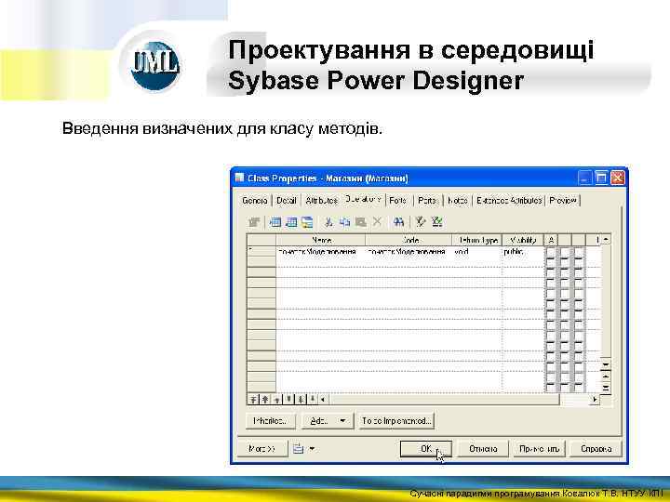Maximize the Class Properties window
Screen dimensions: 670x502
tap(601, 178)
